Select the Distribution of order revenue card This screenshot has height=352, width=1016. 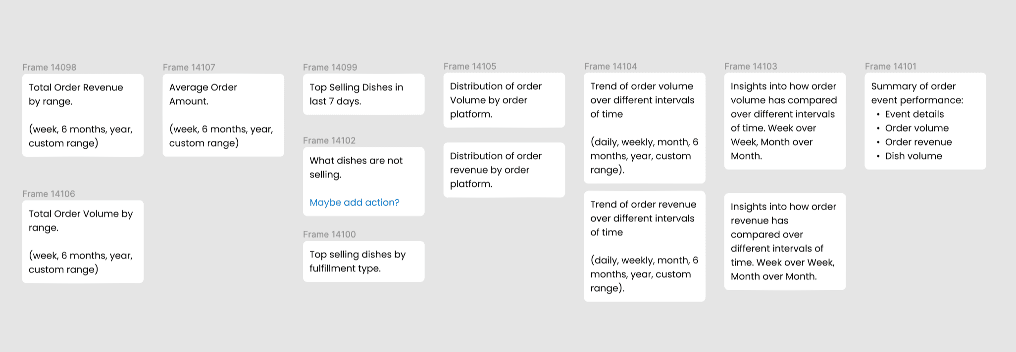pyautogui.click(x=504, y=170)
